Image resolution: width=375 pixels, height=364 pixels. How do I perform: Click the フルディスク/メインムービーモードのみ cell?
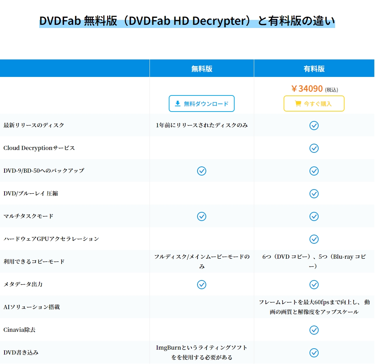tap(202, 261)
